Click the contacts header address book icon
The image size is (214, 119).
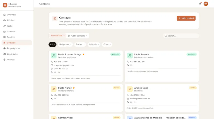point(55,18)
